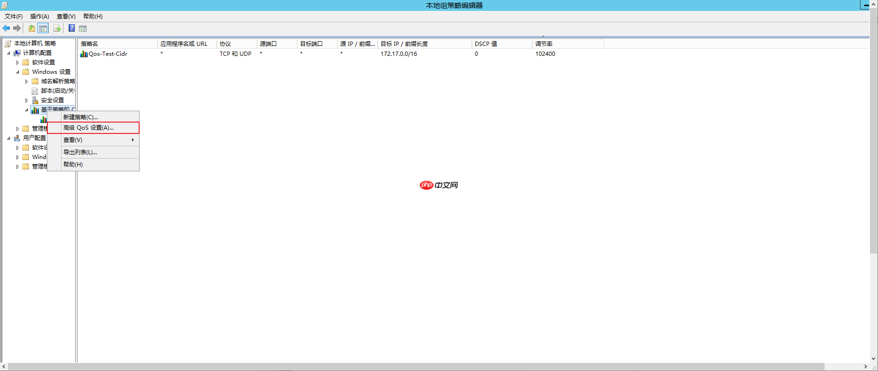Open the 查看(V) menu in menu bar
The width and height of the screenshot is (878, 371).
(66, 17)
